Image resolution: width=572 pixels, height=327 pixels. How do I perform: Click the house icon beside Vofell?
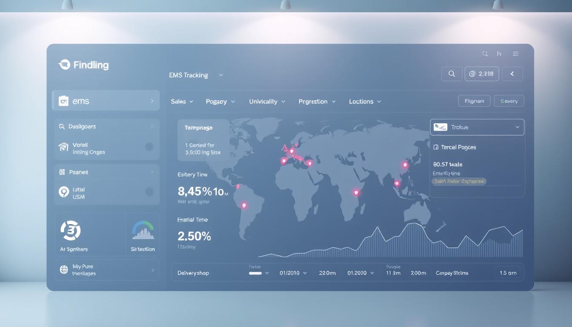[x=63, y=147]
